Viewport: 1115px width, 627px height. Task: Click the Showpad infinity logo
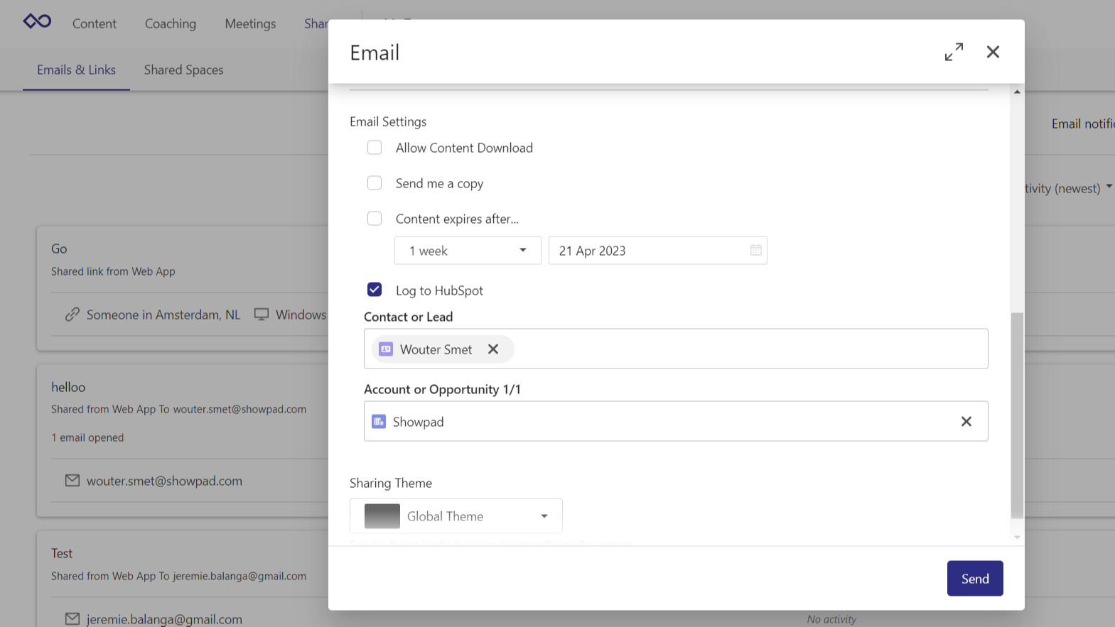tap(37, 21)
